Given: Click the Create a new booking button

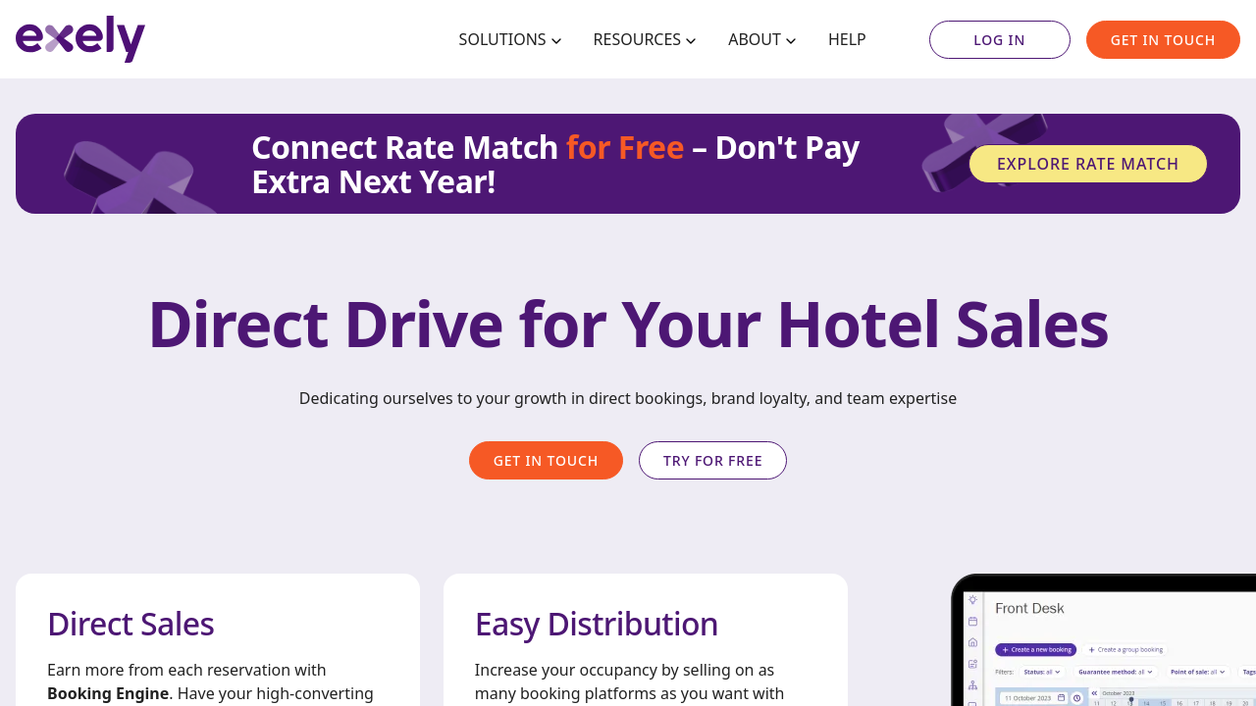Looking at the screenshot, I should [x=1036, y=650].
